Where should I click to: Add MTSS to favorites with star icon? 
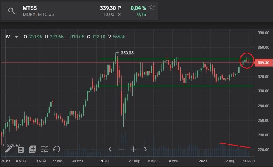(152, 7)
